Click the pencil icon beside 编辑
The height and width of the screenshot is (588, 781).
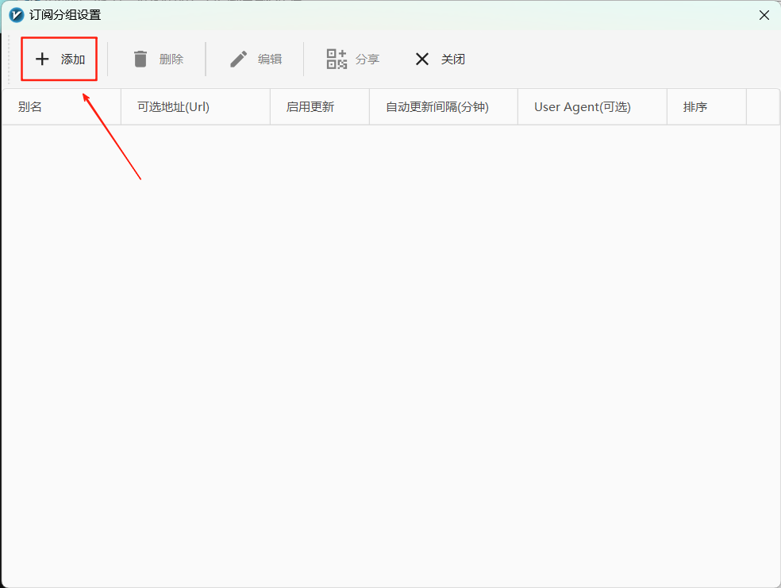[237, 58]
